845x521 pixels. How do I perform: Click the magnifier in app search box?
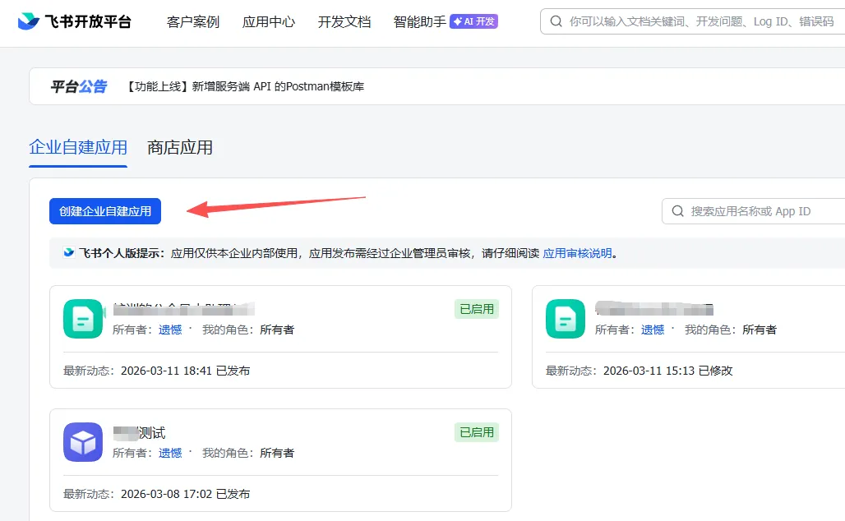coord(678,211)
